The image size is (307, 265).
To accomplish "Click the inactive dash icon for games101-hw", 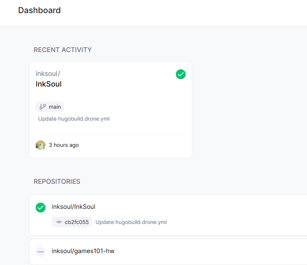I will pyautogui.click(x=41, y=251).
